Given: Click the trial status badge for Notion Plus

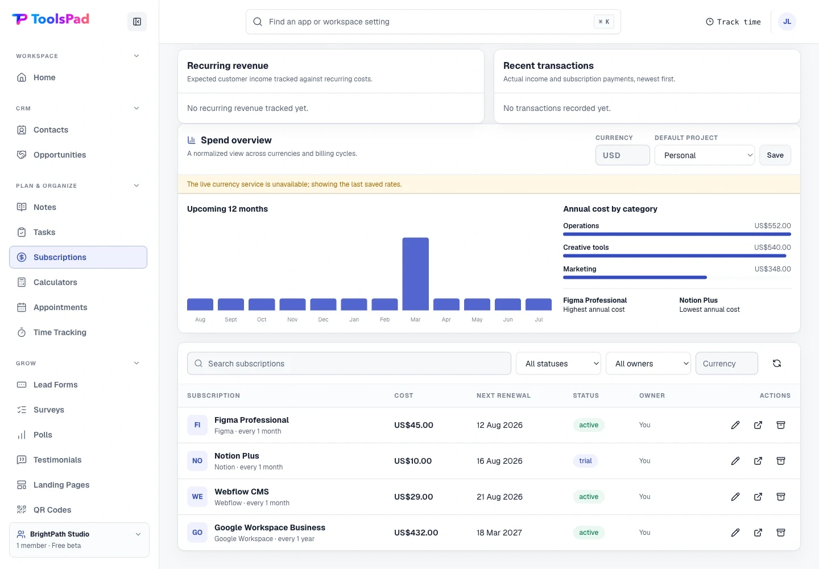Looking at the screenshot, I should [x=585, y=461].
